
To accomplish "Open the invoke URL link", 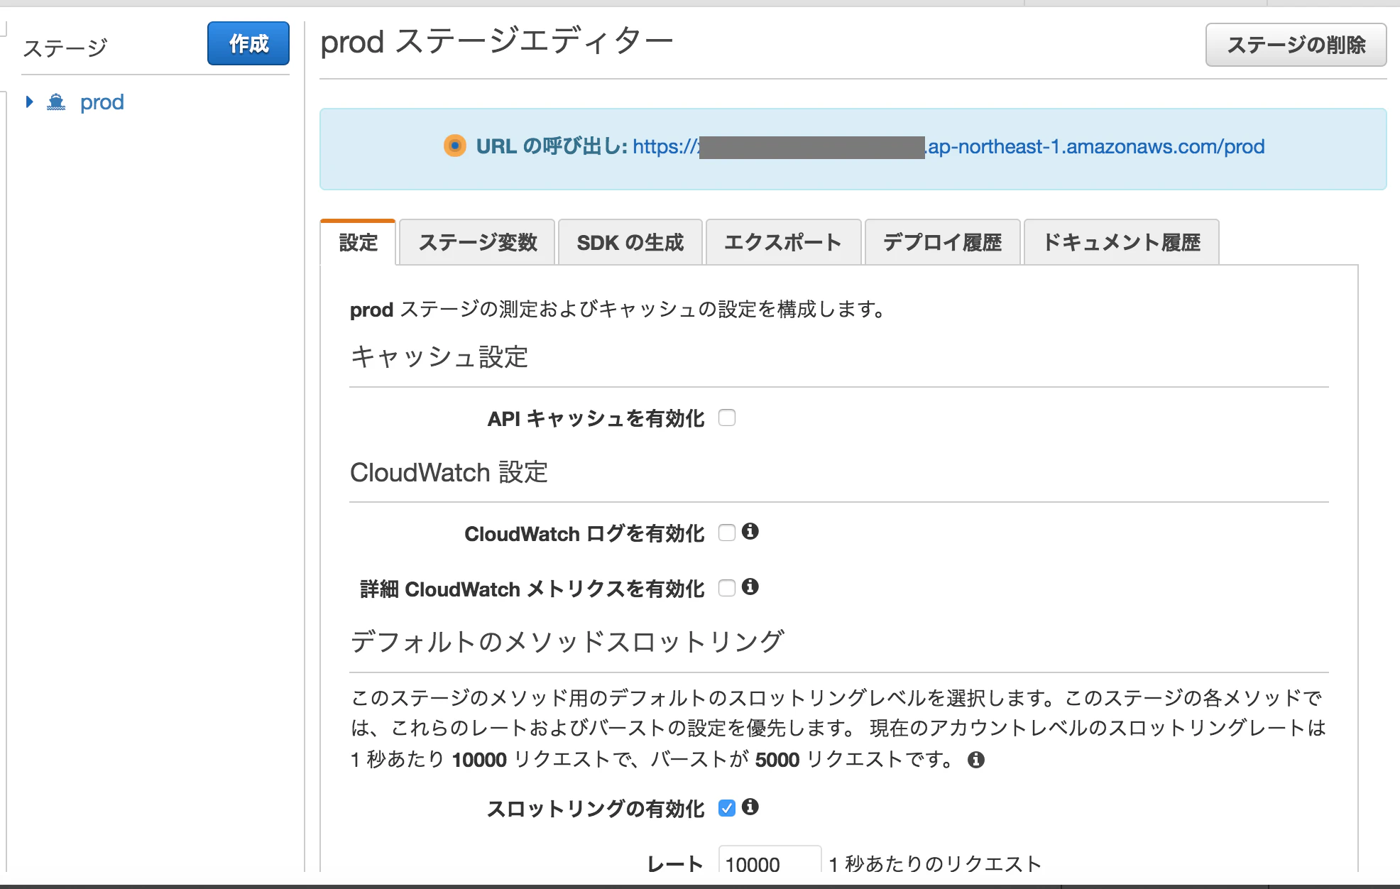I will 948,147.
